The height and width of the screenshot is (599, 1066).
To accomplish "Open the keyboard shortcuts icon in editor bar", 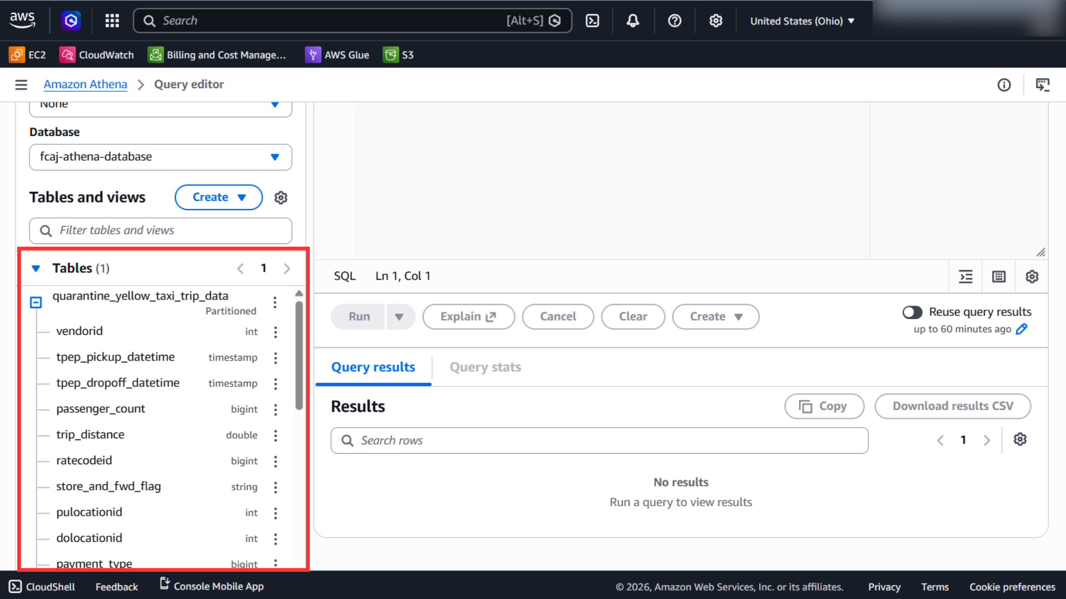I will click(999, 276).
